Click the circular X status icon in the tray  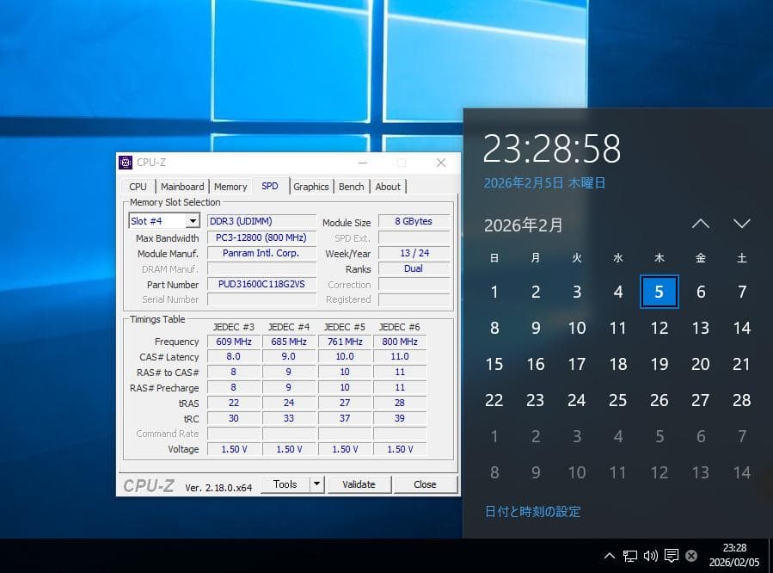point(690,556)
